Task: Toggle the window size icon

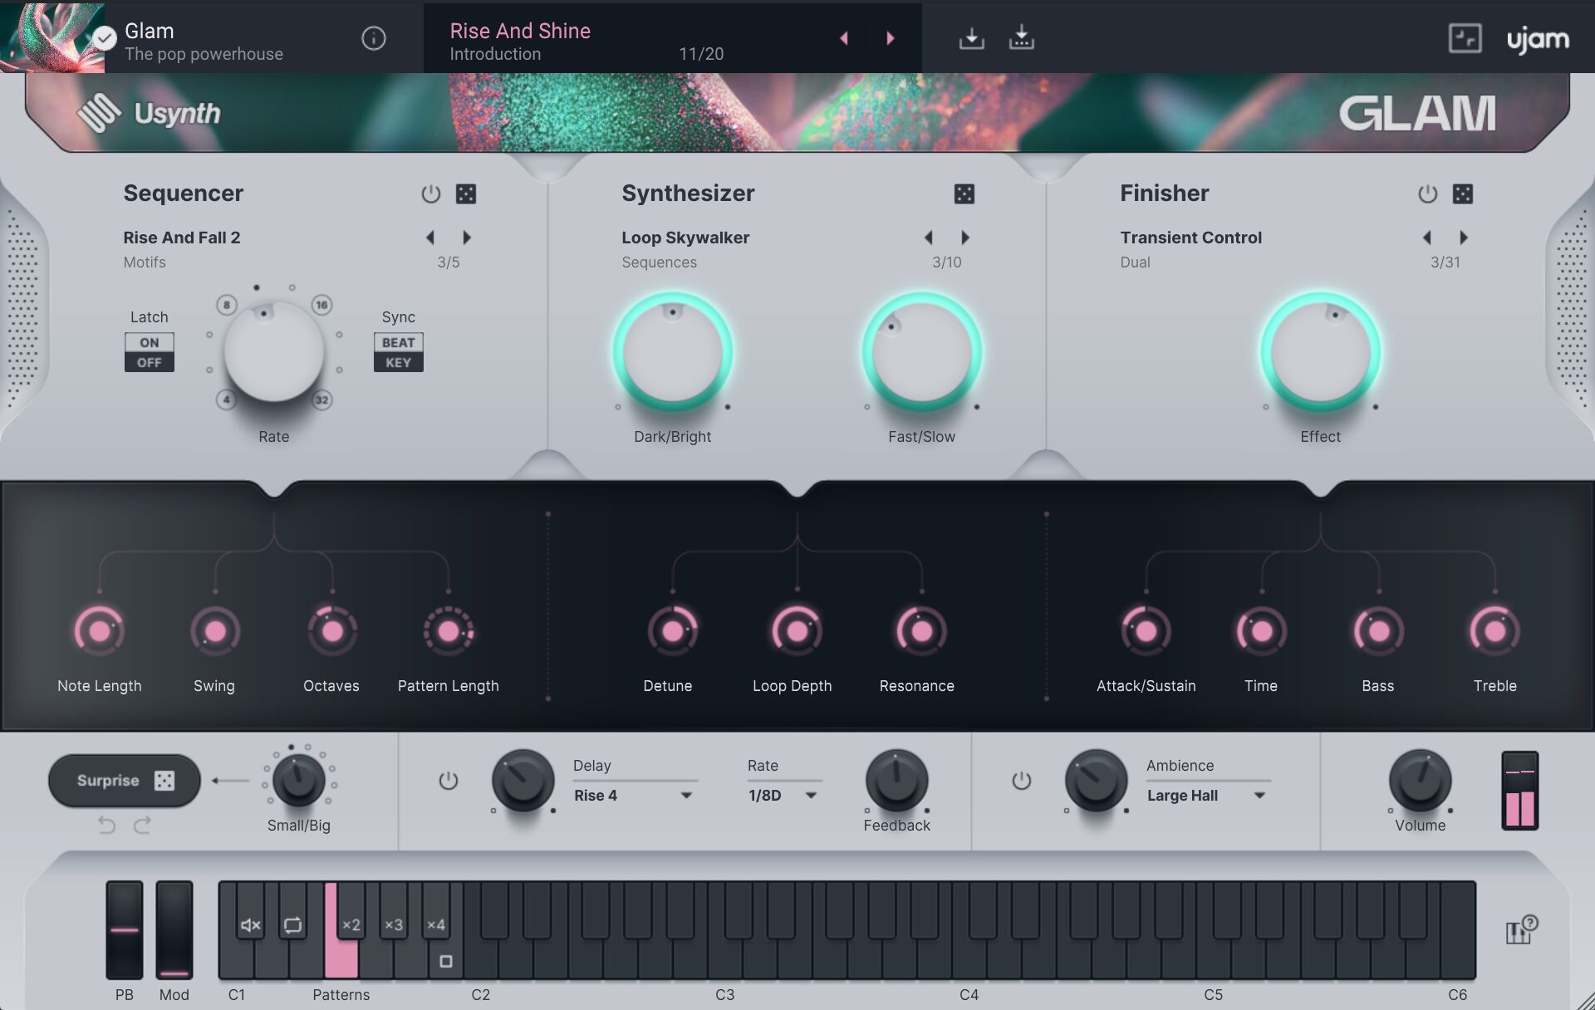Action: (x=1465, y=38)
